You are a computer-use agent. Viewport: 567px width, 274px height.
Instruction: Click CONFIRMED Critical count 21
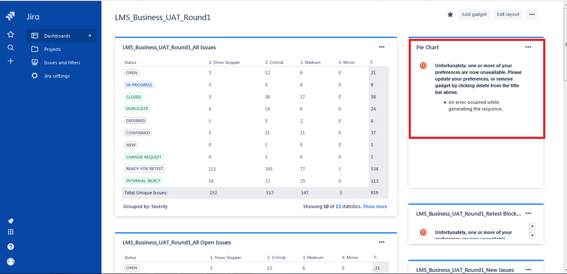click(x=268, y=133)
